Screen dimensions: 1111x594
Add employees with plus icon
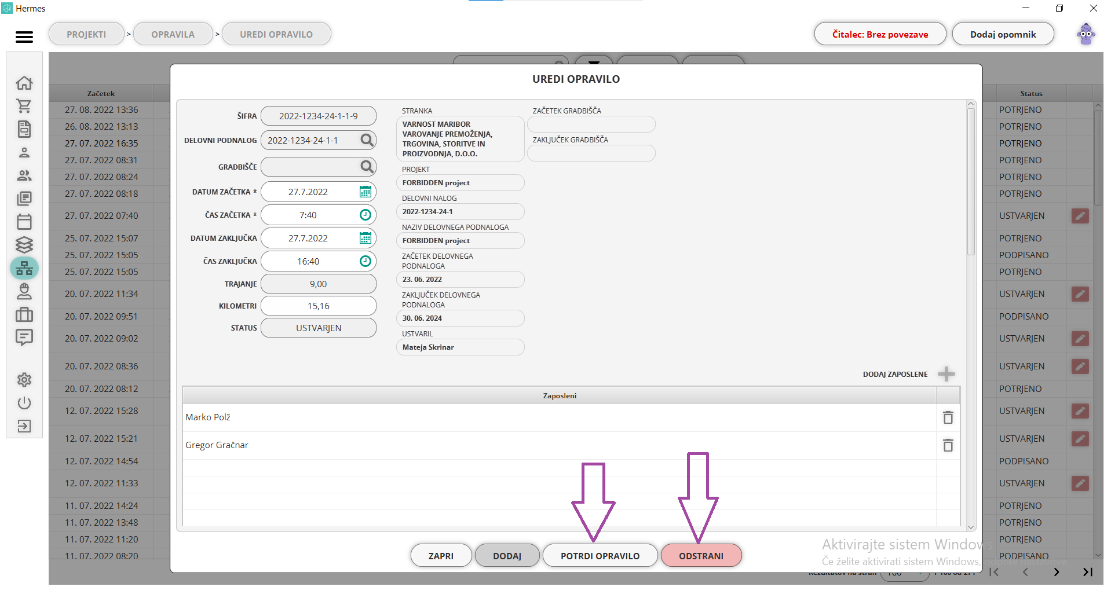946,374
